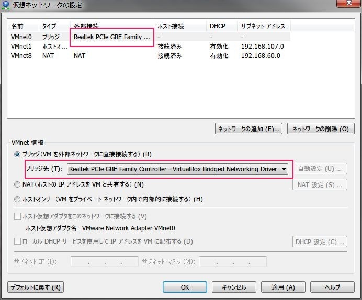Click Realtek PCIe GBE Family cell in list

click(x=112, y=37)
